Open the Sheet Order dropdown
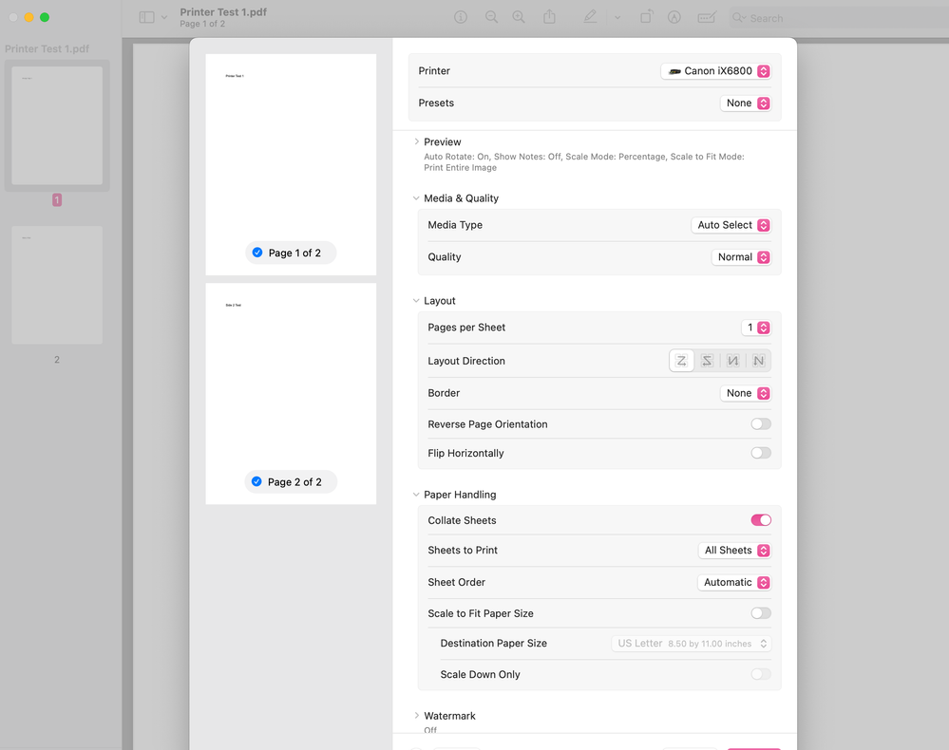Image resolution: width=949 pixels, height=750 pixels. coord(734,582)
